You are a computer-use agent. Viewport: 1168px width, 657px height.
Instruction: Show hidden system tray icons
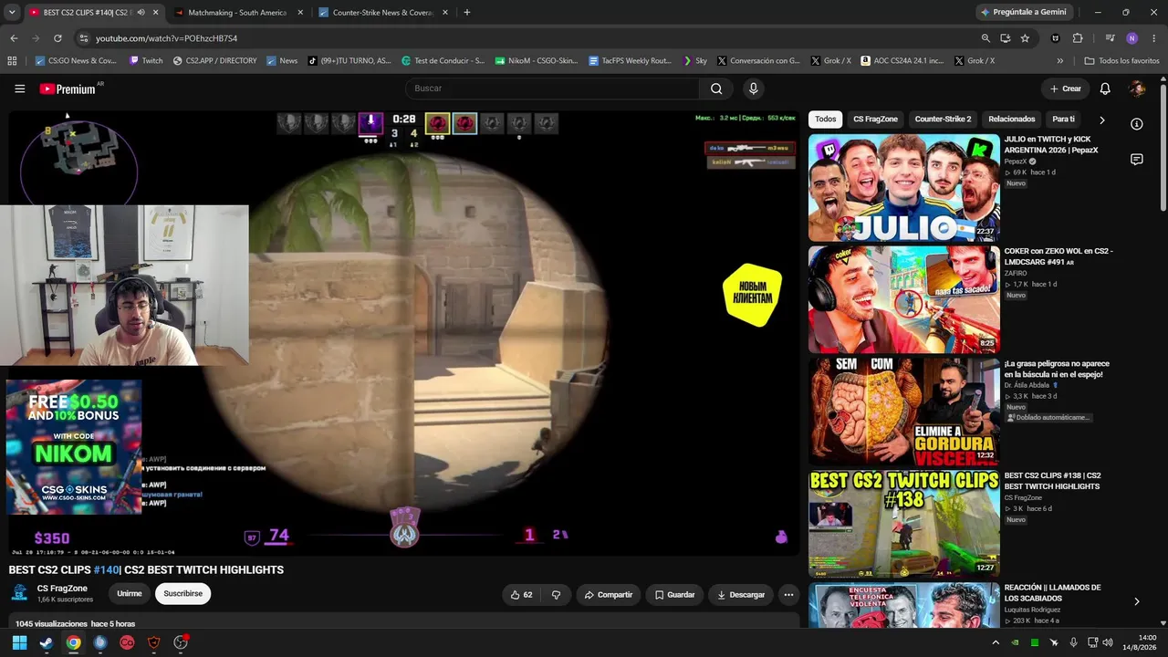coord(996,642)
